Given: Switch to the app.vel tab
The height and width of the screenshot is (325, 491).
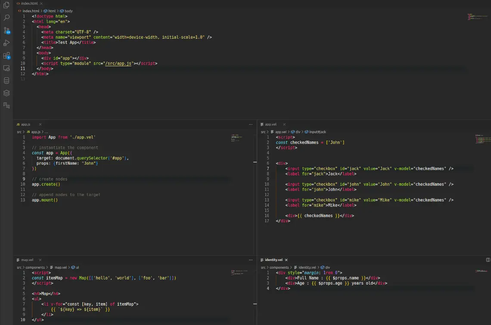Looking at the screenshot, I should coord(270,124).
